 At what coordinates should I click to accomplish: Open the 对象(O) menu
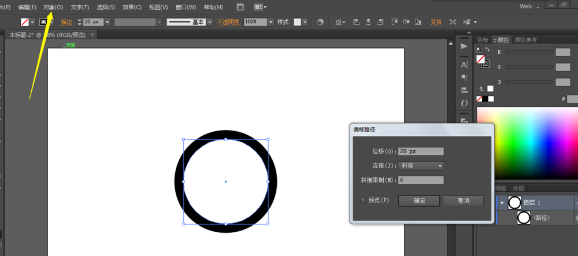click(x=53, y=7)
